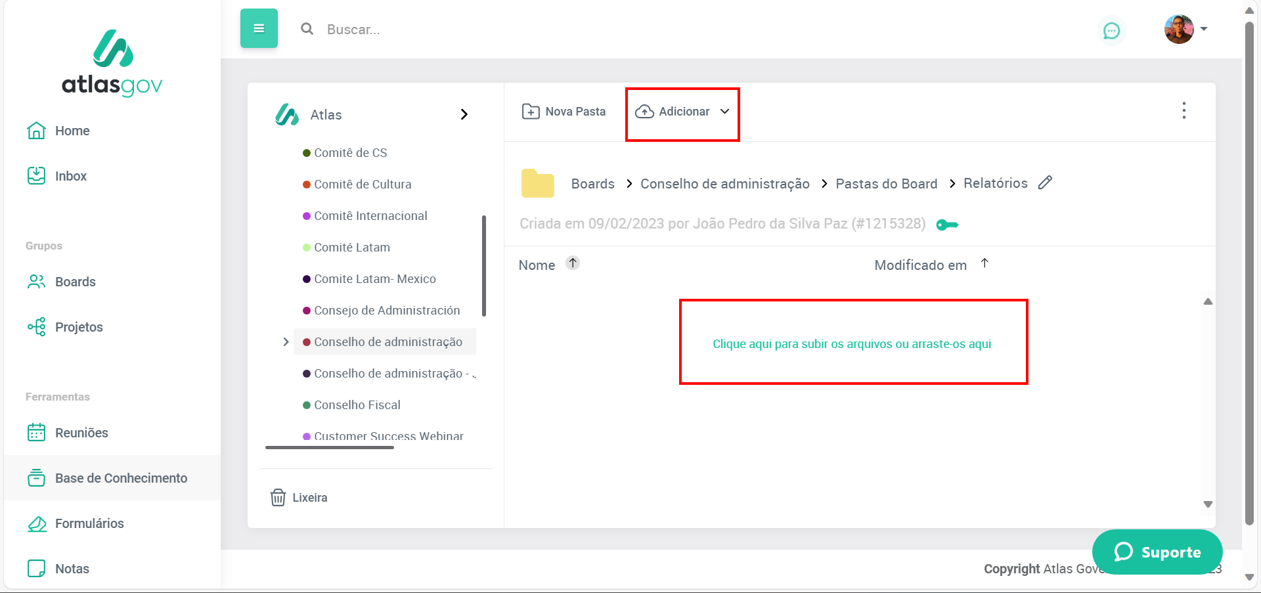Viewport: 1261px width, 593px height.
Task: Open Lixeira trash bin
Action: pyautogui.click(x=299, y=497)
